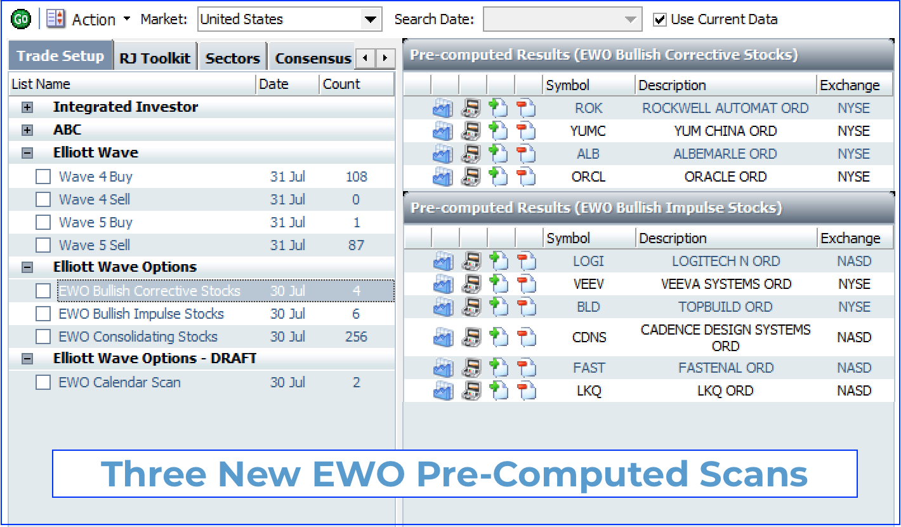Open the chart icon for ROK

[442, 108]
